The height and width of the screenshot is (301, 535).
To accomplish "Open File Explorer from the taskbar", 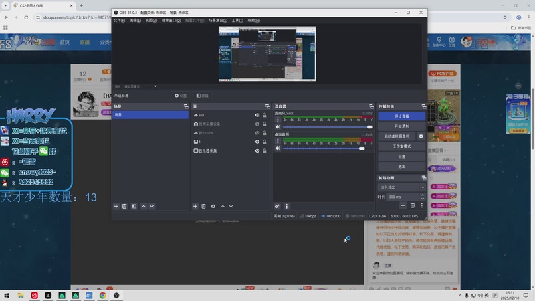I will click(x=21, y=296).
